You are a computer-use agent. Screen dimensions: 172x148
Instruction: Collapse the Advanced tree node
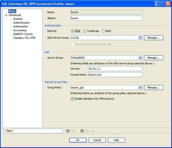click(6, 15)
